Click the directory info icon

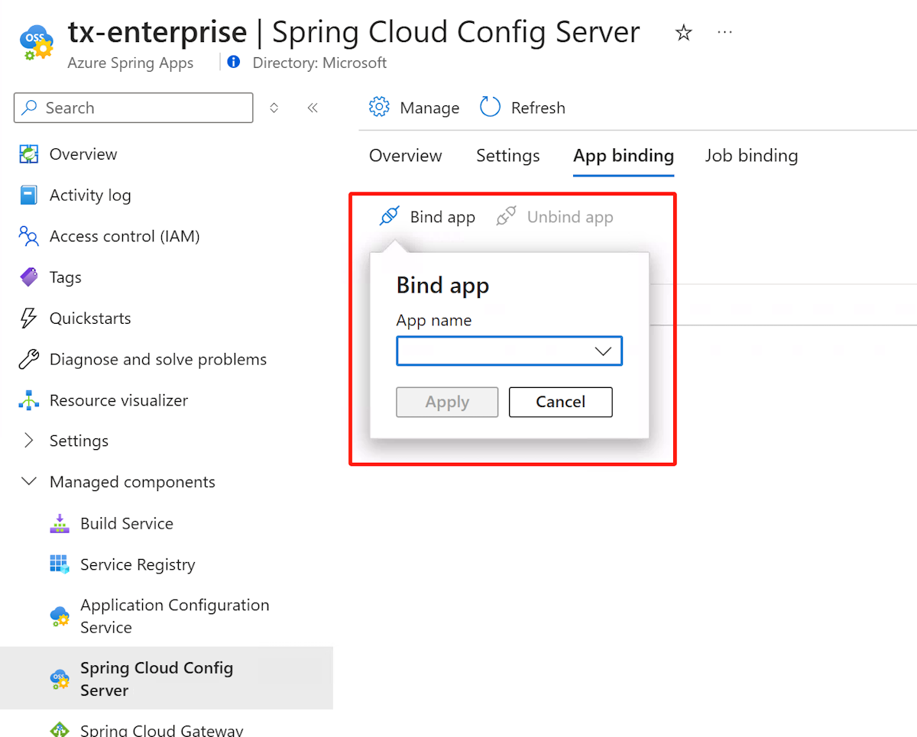234,62
